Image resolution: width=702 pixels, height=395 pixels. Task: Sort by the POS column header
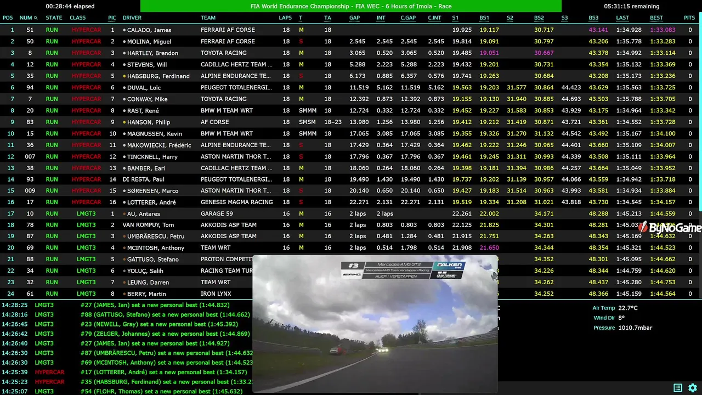pos(8,18)
